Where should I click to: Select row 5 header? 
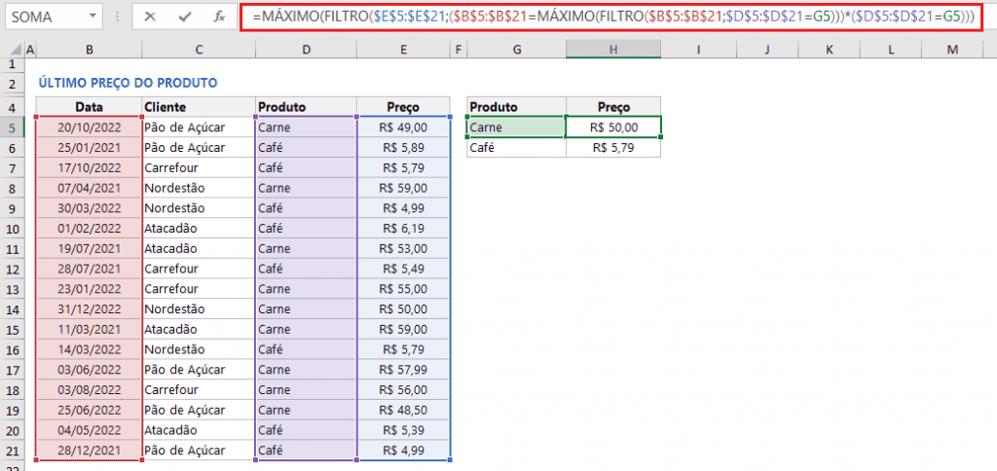point(12,127)
